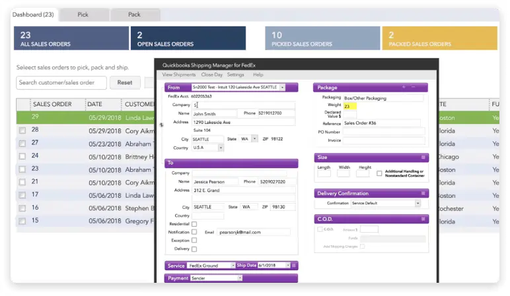This screenshot has height=296, width=510.
Task: Click the To Name field Jessica Pearson
Action: click(215, 182)
